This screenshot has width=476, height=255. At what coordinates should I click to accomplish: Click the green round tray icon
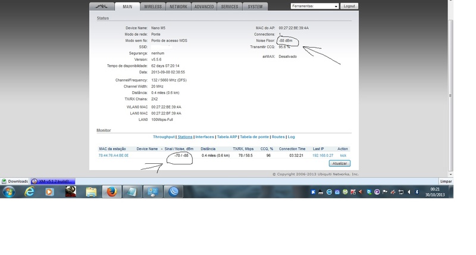[345, 192]
